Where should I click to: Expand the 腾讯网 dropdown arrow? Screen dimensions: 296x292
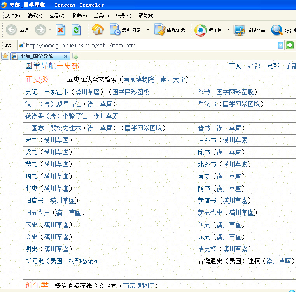pyautogui.click(x=228, y=30)
